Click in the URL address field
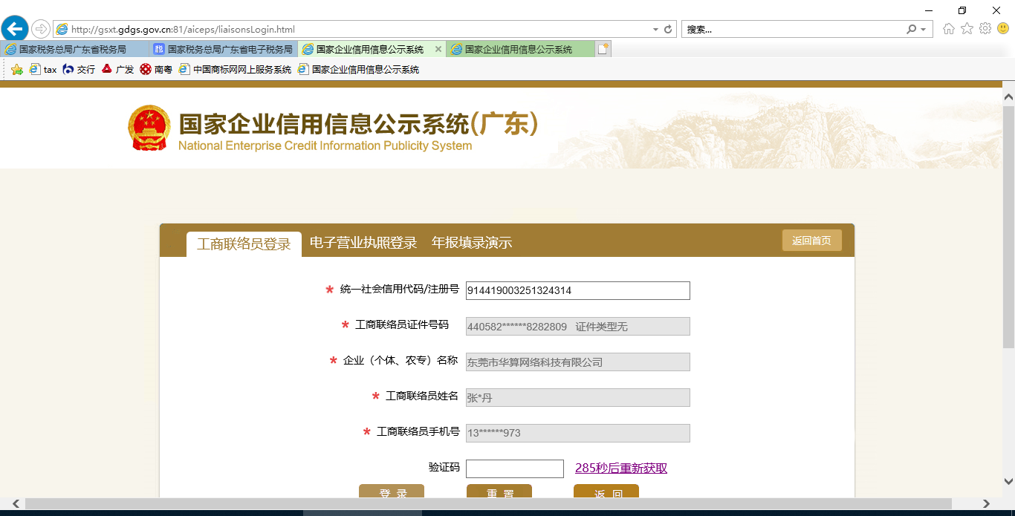Image resolution: width=1015 pixels, height=516 pixels. point(360,30)
